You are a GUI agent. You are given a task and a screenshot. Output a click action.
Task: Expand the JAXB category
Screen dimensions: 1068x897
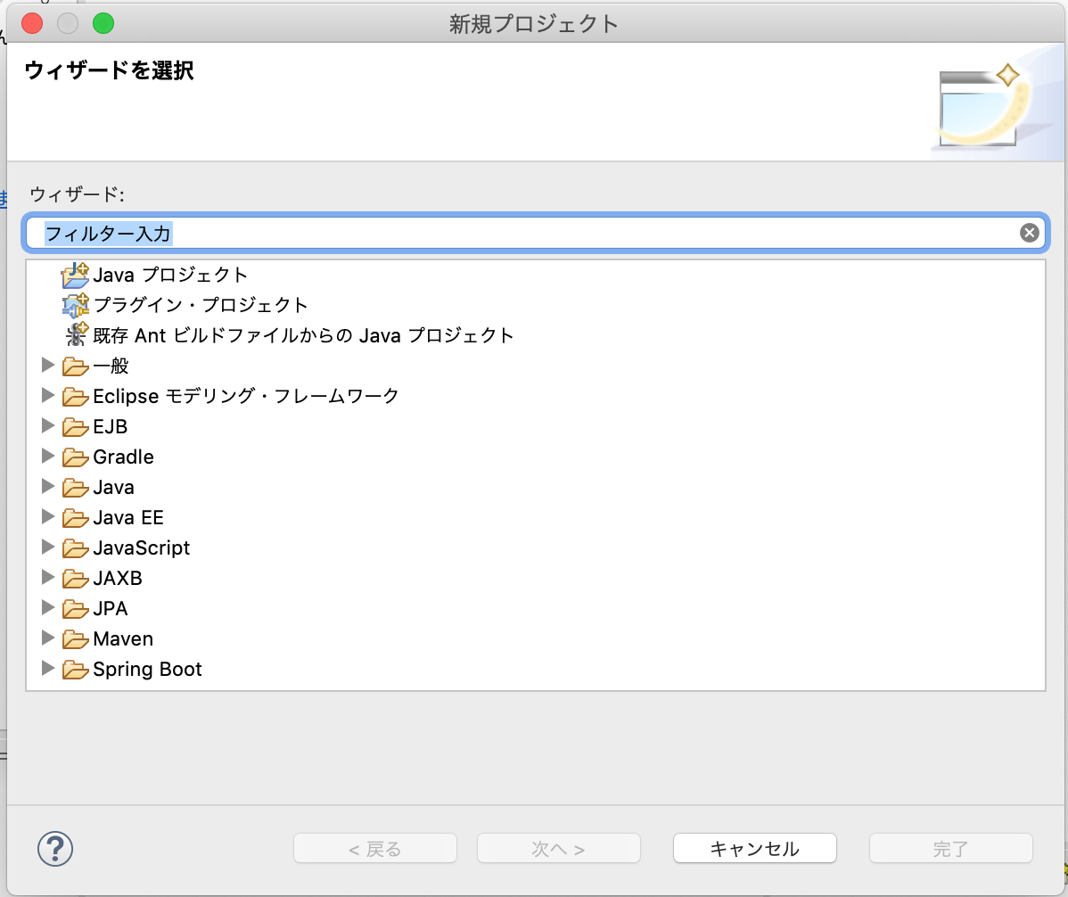(47, 577)
